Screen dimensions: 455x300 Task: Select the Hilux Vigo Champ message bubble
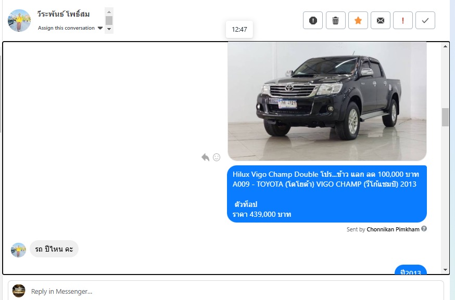pyautogui.click(x=327, y=194)
